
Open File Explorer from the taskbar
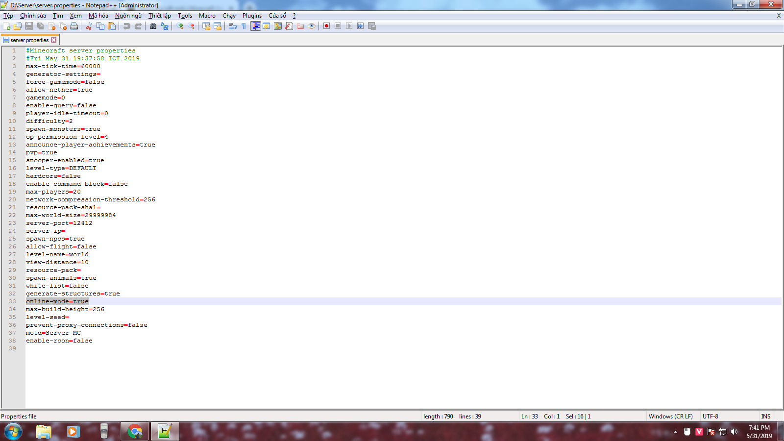click(44, 432)
